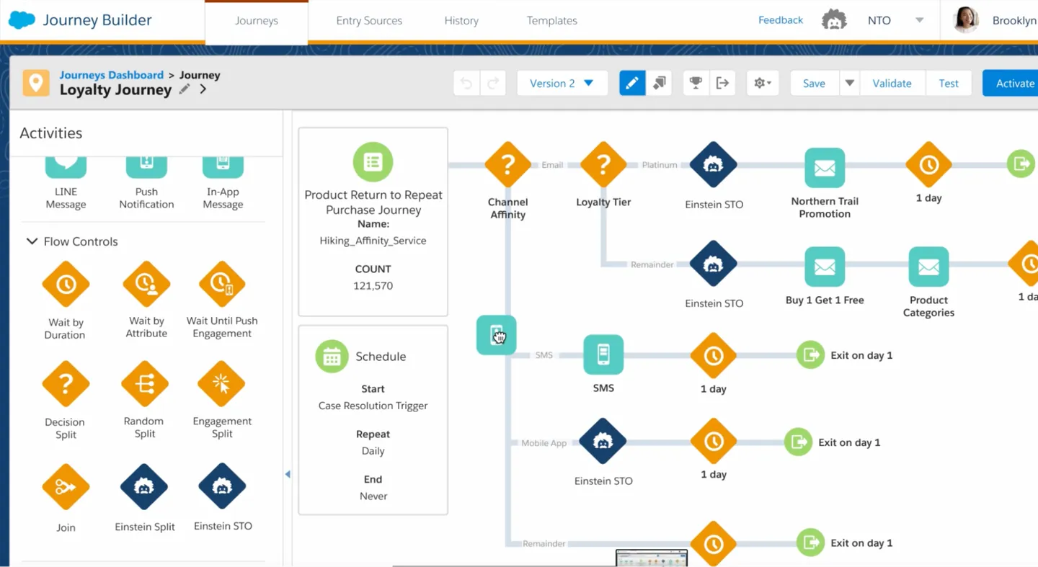Viewport: 1038px width, 567px height.
Task: Switch to the History tab
Action: 461,21
